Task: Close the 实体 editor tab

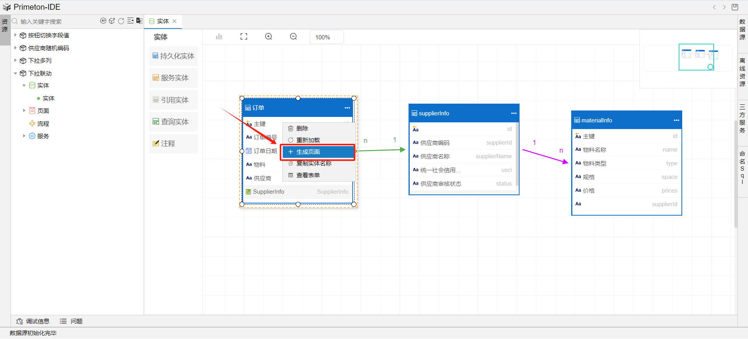Action: click(175, 21)
